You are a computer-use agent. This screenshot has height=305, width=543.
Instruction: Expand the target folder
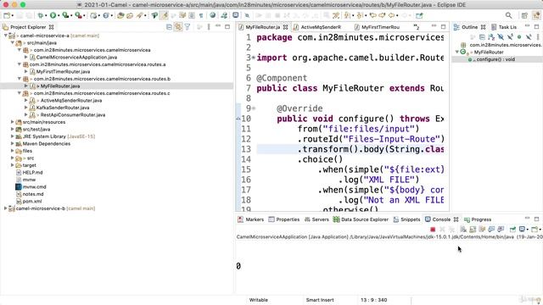click(x=13, y=165)
